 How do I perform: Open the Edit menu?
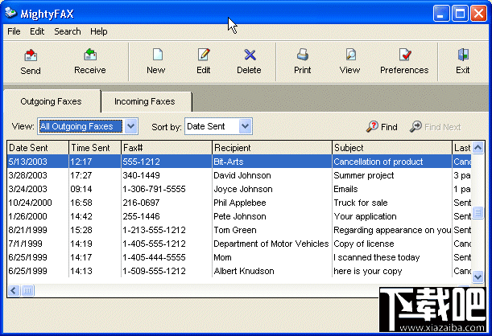click(37, 31)
